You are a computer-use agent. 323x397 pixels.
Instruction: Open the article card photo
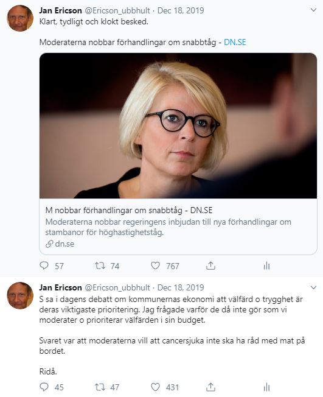178,125
